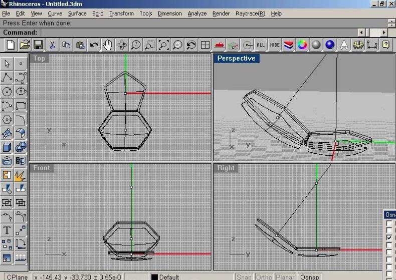396x280 pixels.
Task: Toggle the four-viewport layout icon
Action: (x=205, y=45)
